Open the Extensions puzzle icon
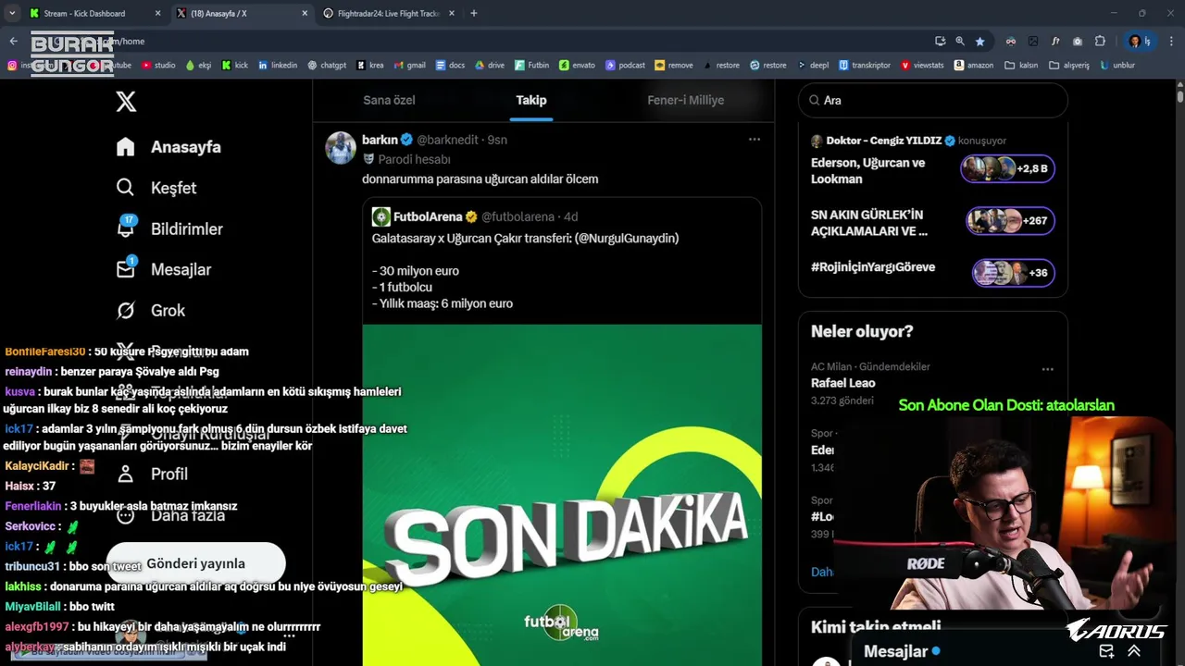The width and height of the screenshot is (1185, 666). [x=1100, y=42]
